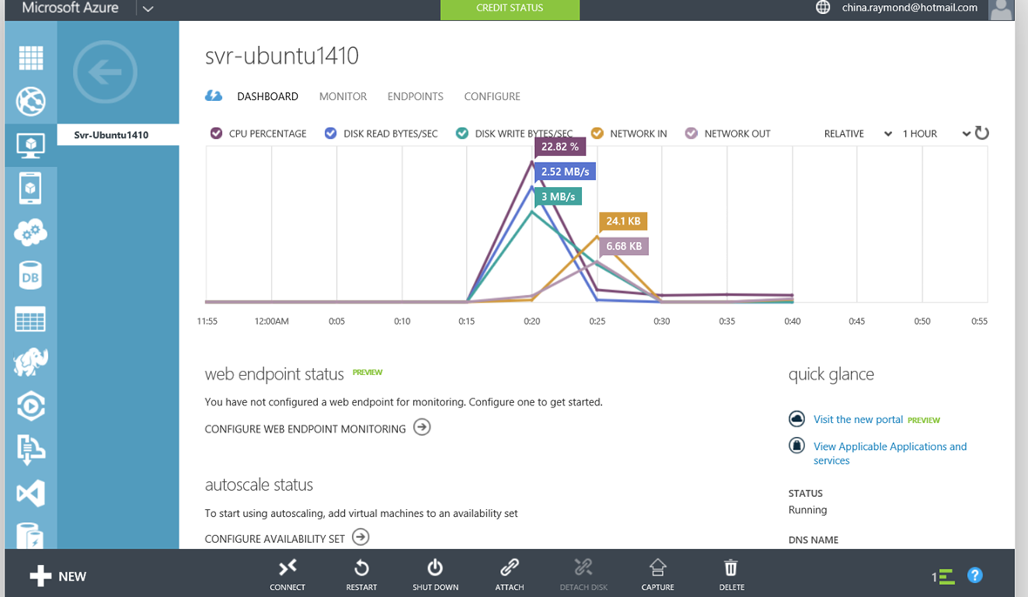Image resolution: width=1028 pixels, height=597 pixels.
Task: Open Media Services play icon in sidebar
Action: (30, 406)
